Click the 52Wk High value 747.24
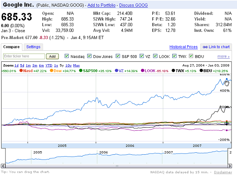Screen dimensions: 237x178 pos(126,19)
